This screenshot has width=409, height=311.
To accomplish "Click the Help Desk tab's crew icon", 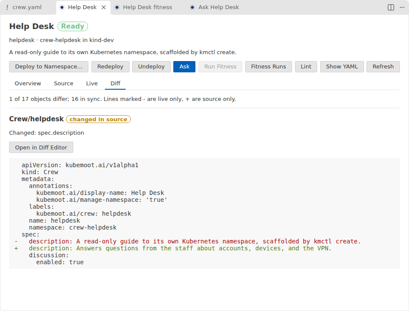I will 62,7.
